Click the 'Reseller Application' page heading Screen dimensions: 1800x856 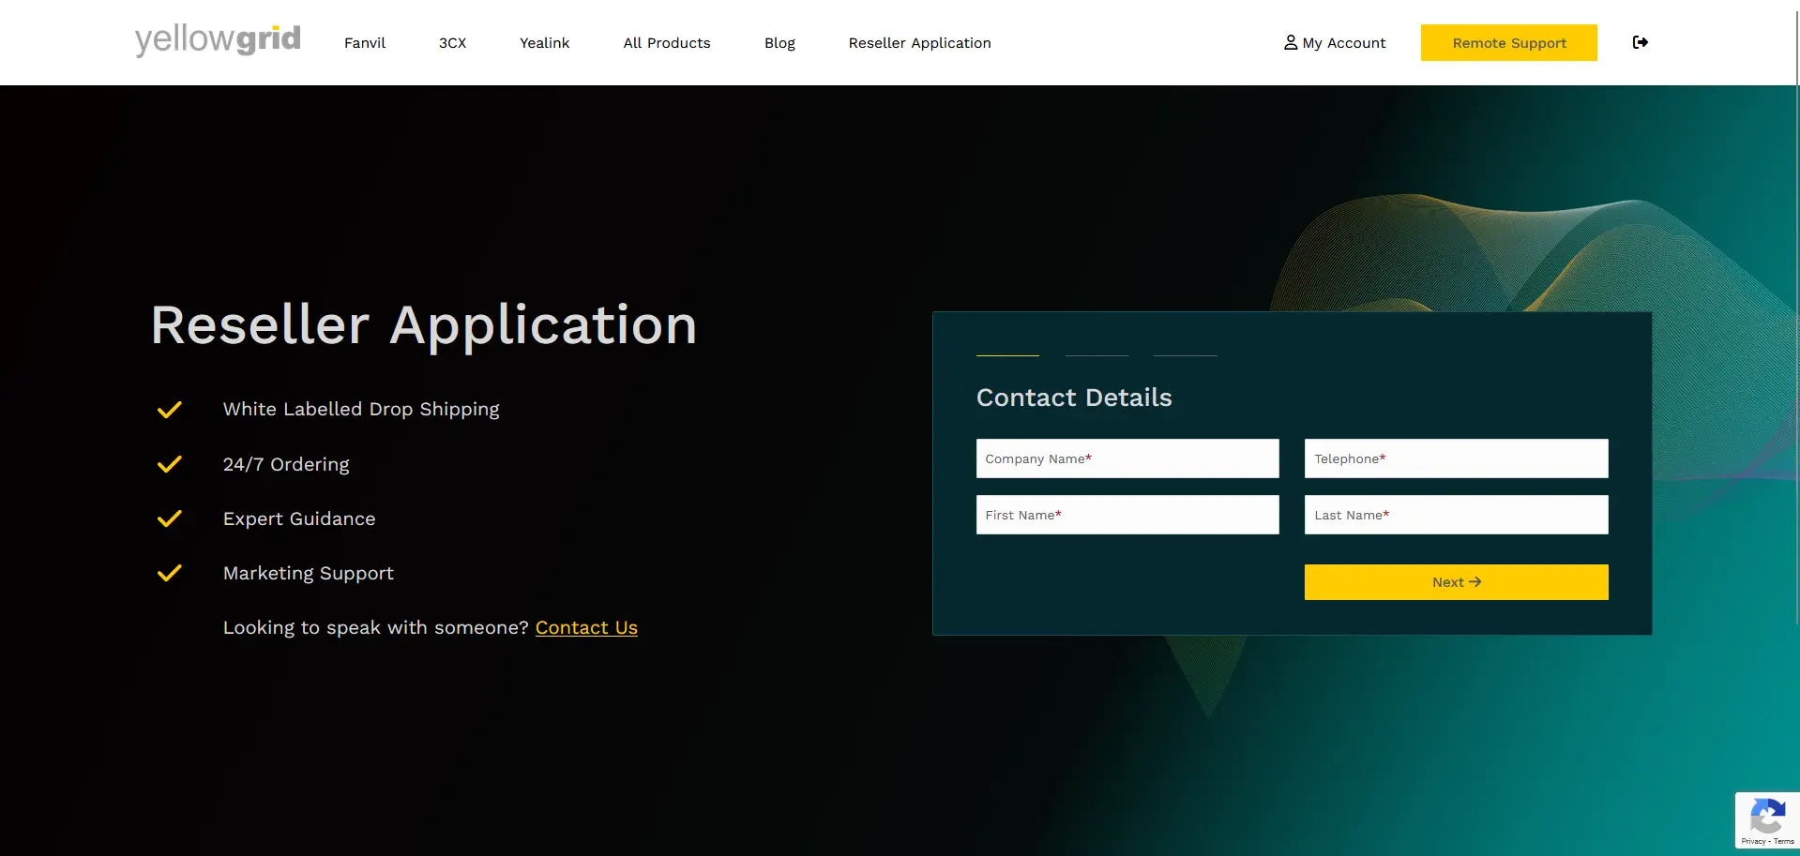tap(424, 325)
